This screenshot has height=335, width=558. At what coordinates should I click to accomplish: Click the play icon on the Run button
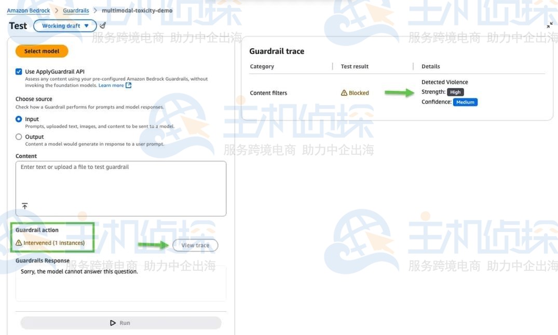click(113, 322)
